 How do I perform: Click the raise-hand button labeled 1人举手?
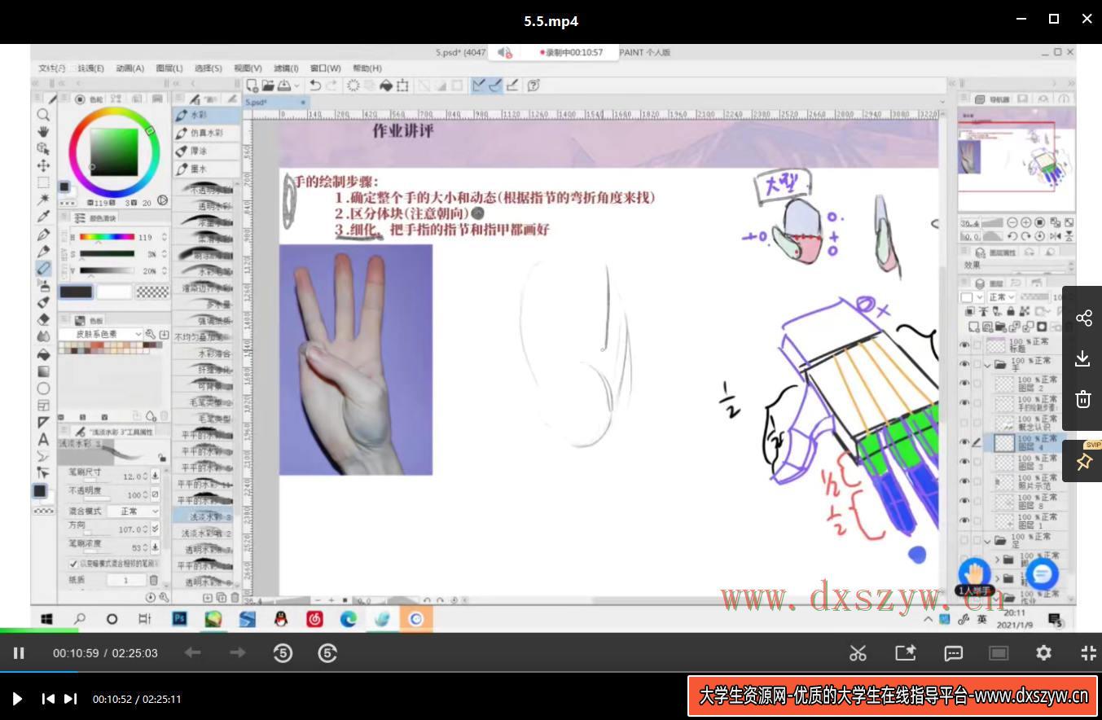tap(974, 576)
